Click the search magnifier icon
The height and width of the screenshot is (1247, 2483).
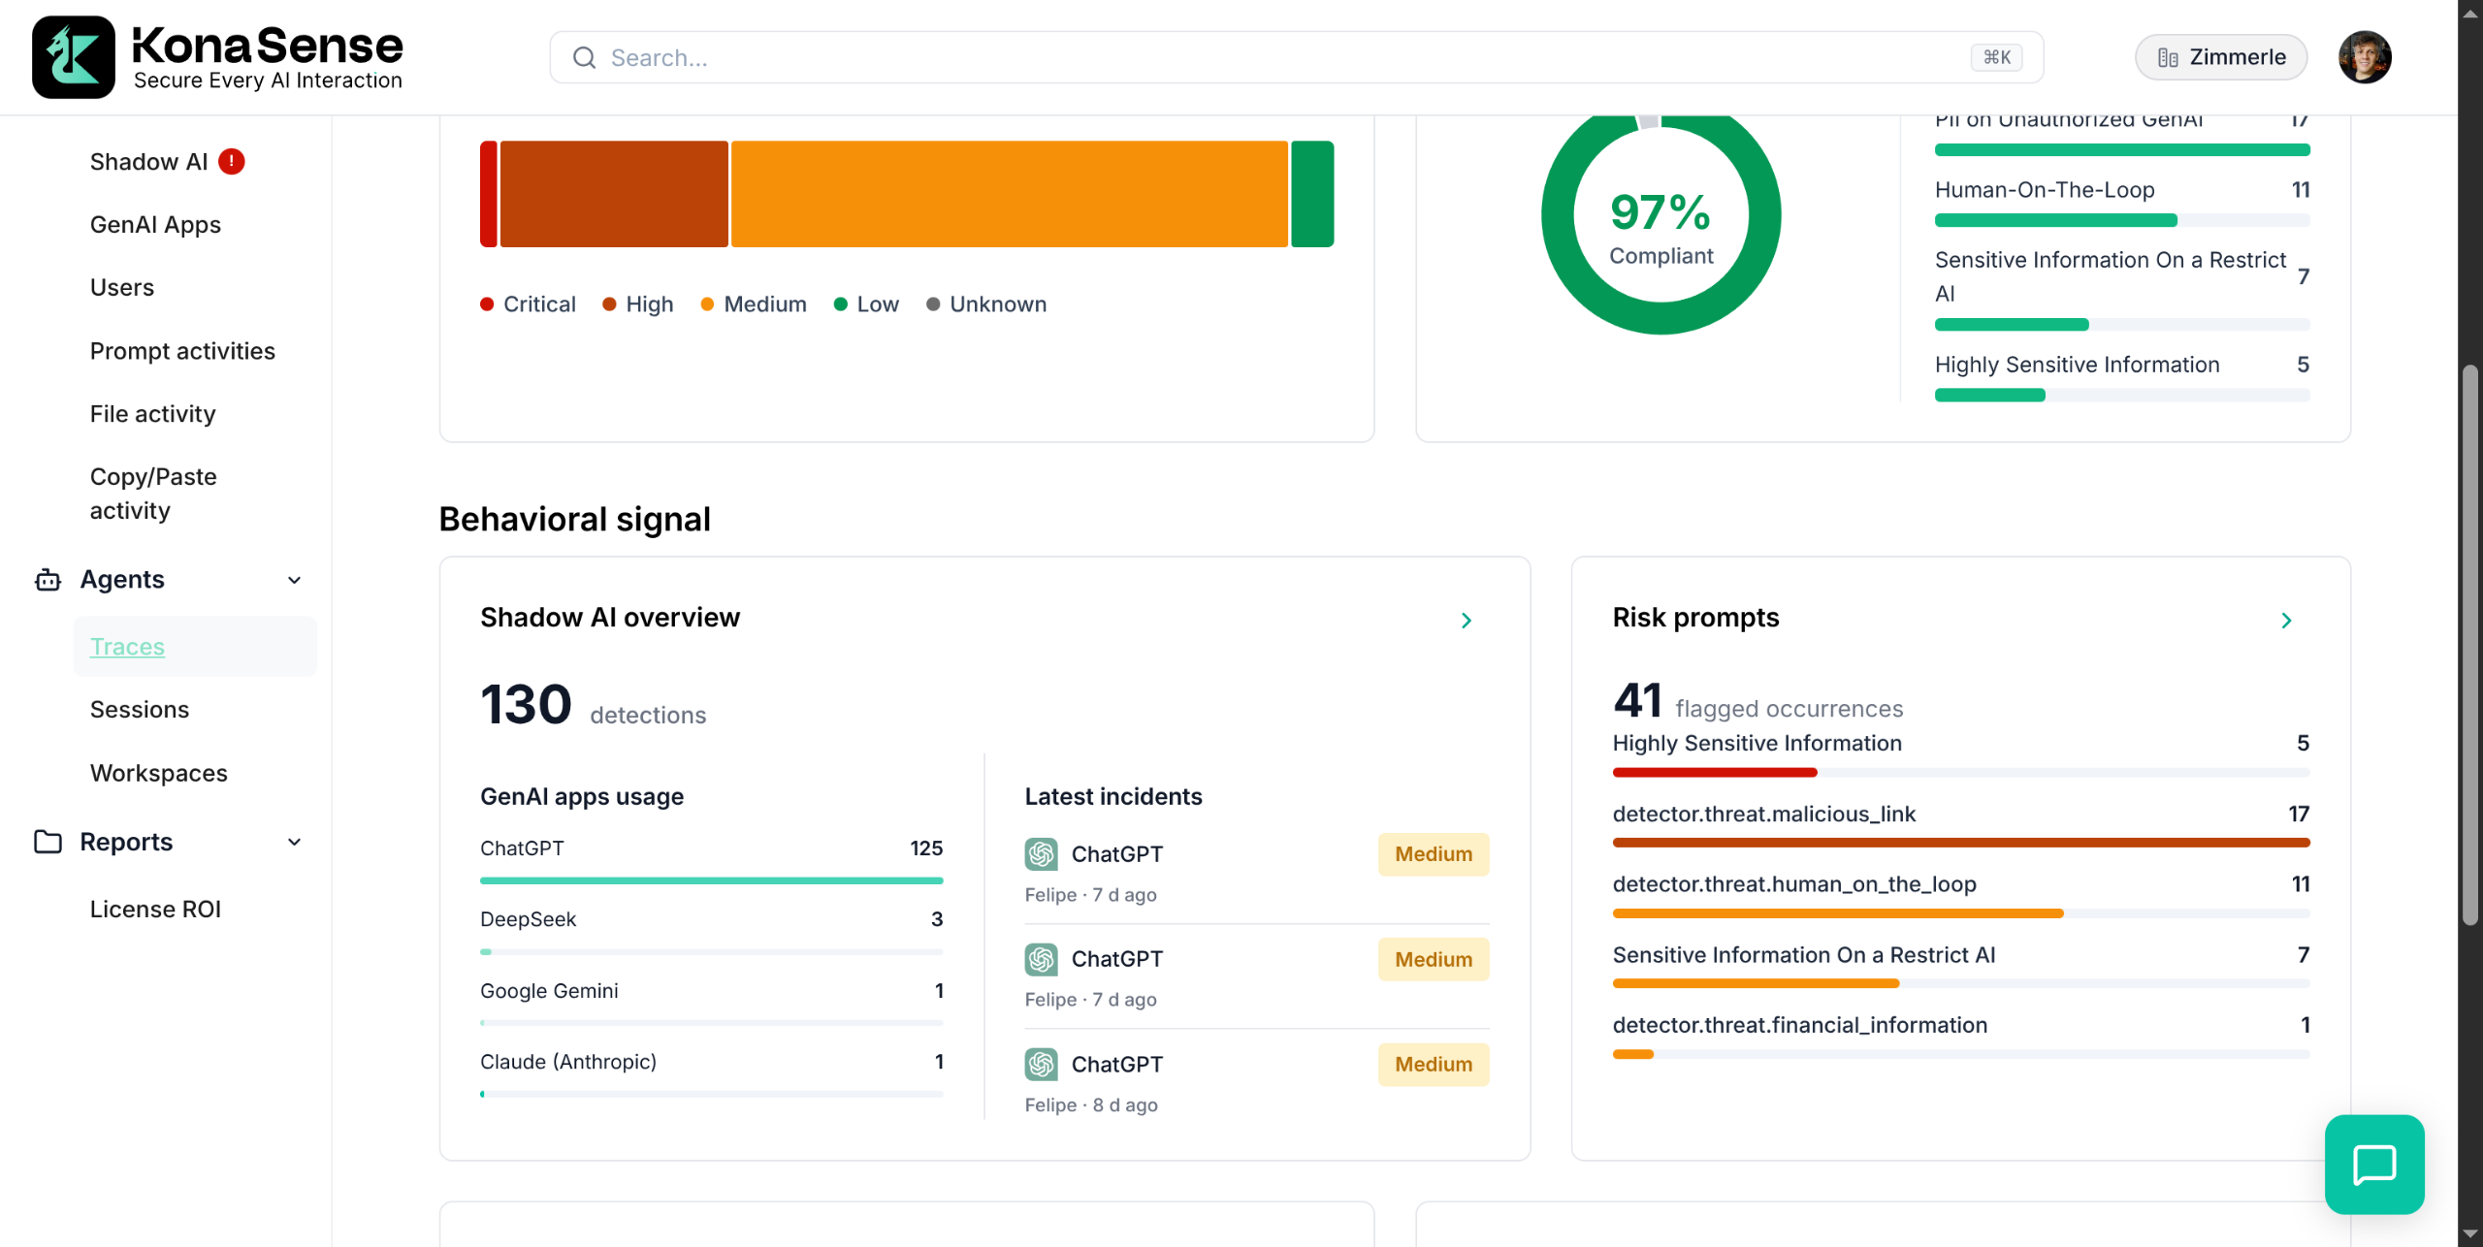coord(584,58)
